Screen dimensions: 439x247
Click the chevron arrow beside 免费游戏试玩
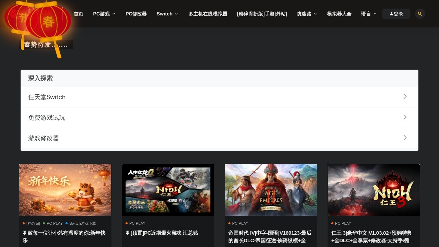(x=405, y=117)
